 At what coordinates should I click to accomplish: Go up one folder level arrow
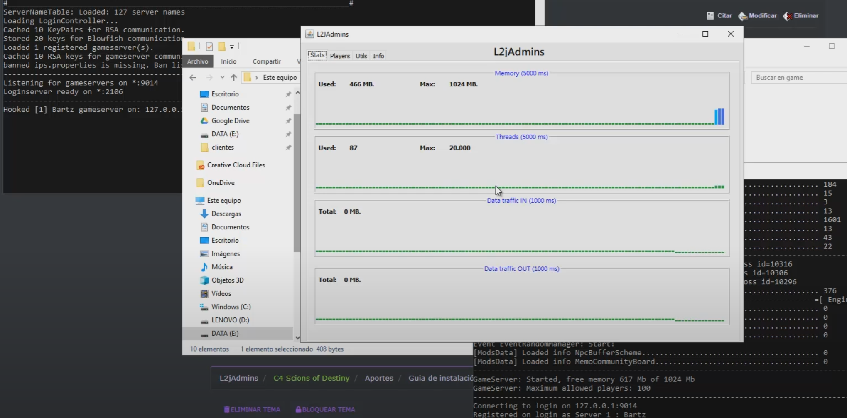click(x=234, y=77)
